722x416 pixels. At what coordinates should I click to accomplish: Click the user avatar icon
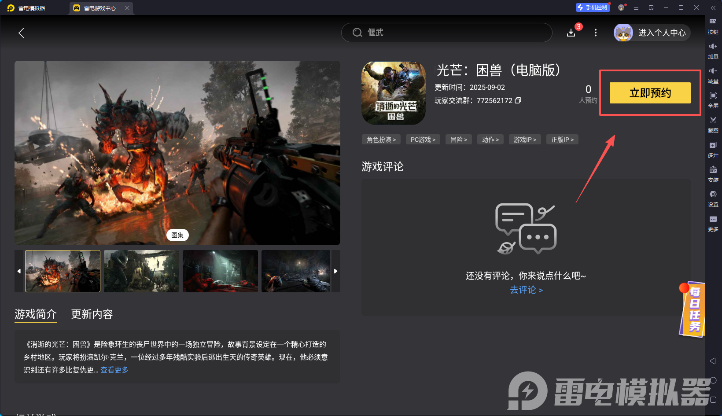coord(623,33)
